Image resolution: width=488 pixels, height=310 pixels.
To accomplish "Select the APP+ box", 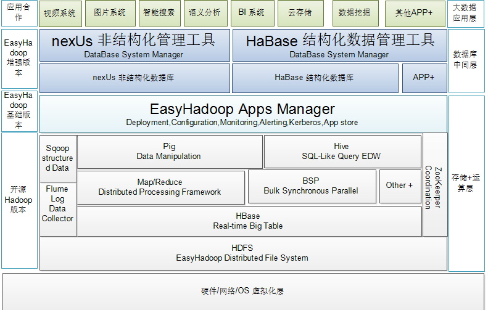I will [x=424, y=78].
